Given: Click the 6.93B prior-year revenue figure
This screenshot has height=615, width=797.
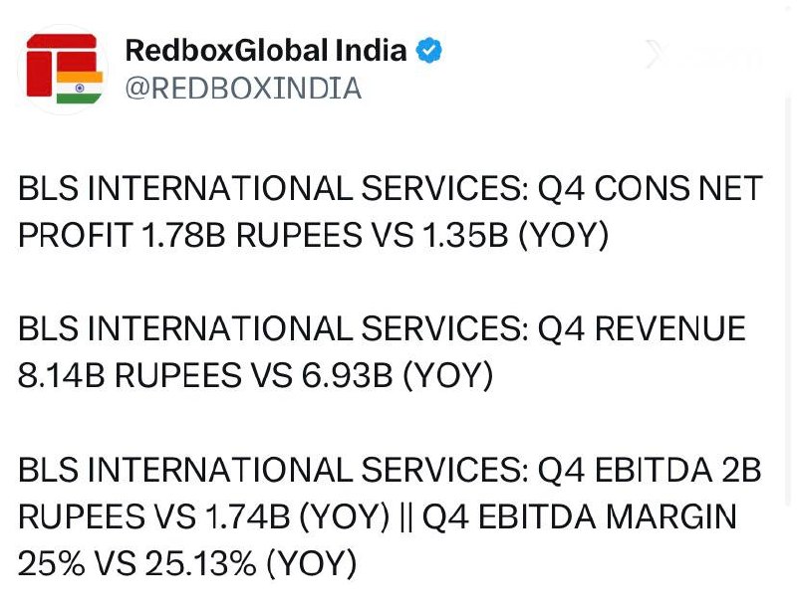Looking at the screenshot, I should coord(348,376).
